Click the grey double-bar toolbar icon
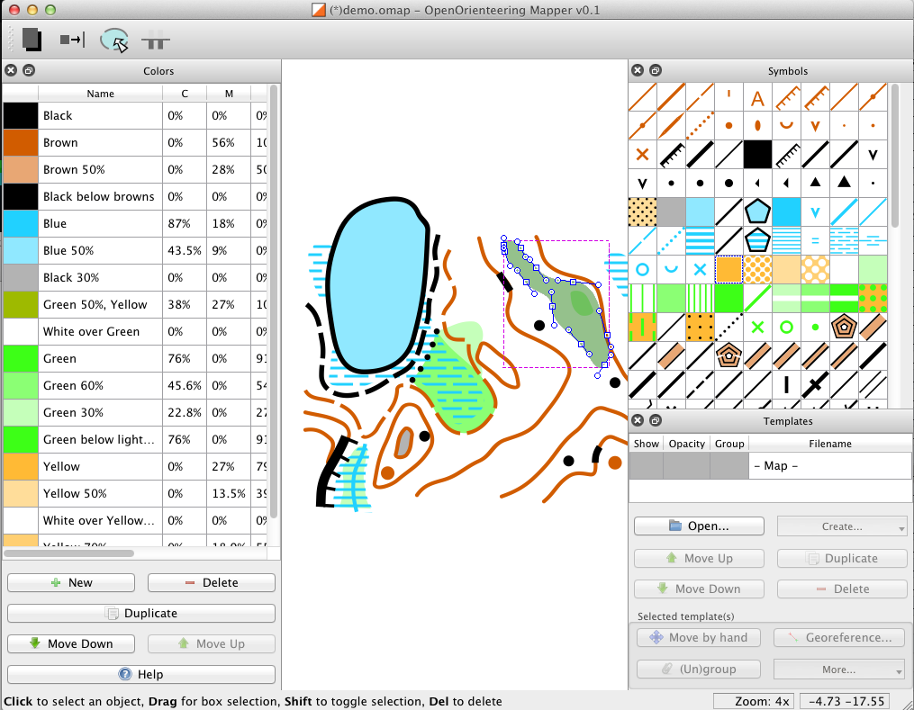The image size is (914, 710). tap(155, 40)
